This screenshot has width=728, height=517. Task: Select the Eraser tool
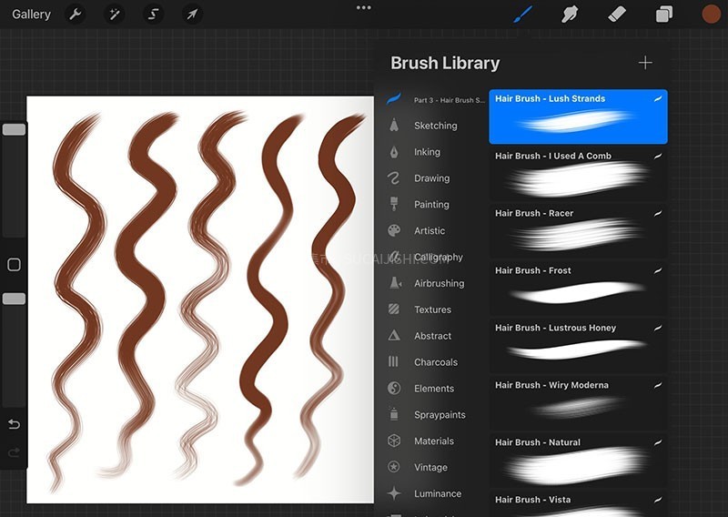(617, 15)
